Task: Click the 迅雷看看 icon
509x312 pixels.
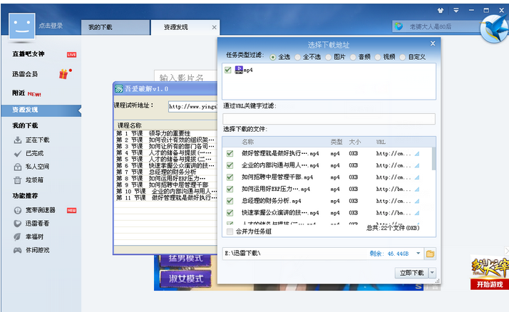Action: [x=18, y=224]
